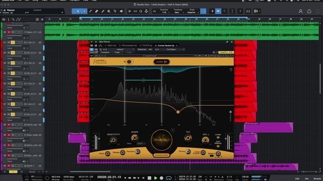Open the Shape mode dropdown below SHAPE
323x181 pixels.
(141, 143)
